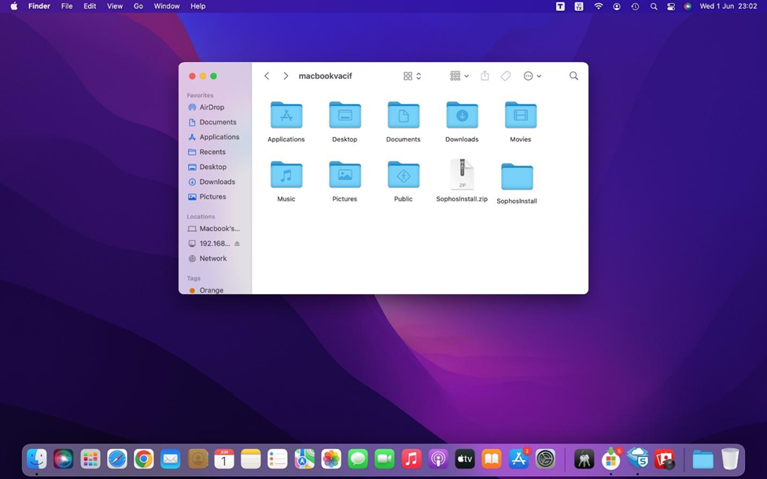Select the SophosInstall.zip archive file

pos(463,174)
